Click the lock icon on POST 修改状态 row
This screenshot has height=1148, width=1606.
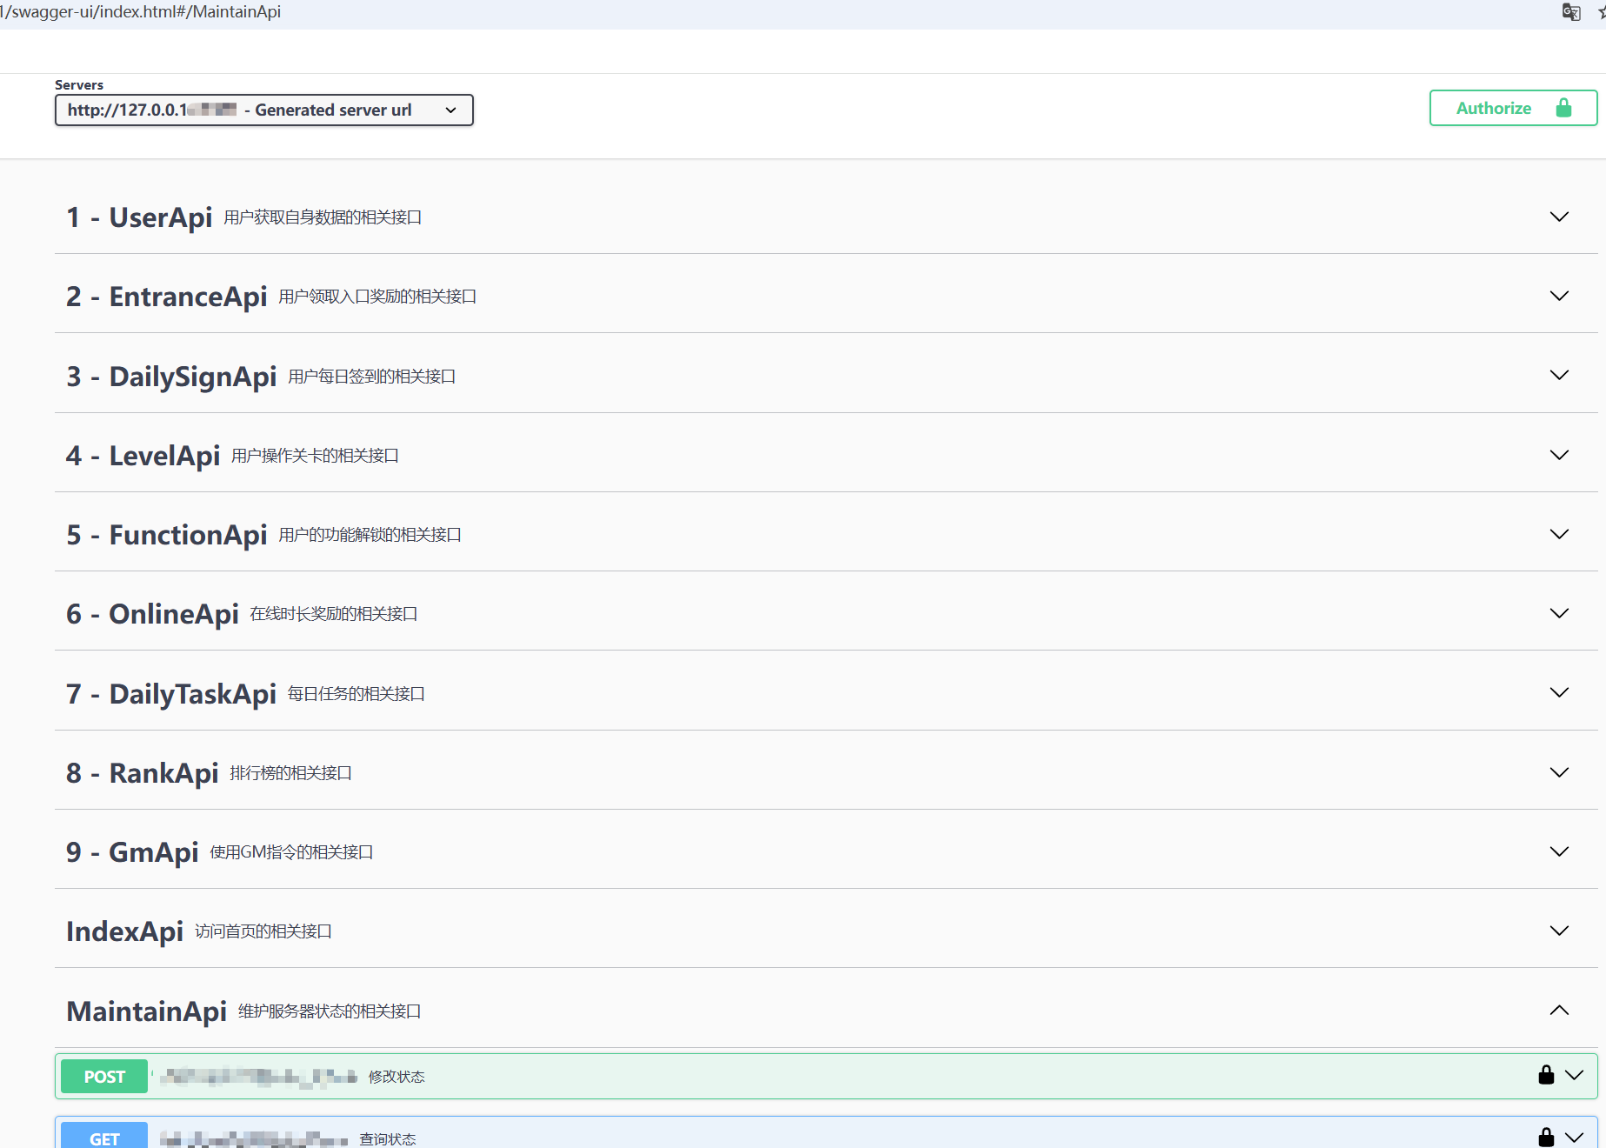click(x=1546, y=1075)
